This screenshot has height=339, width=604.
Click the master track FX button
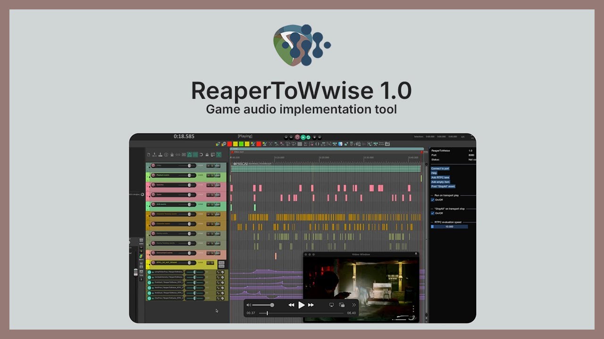tap(141, 264)
